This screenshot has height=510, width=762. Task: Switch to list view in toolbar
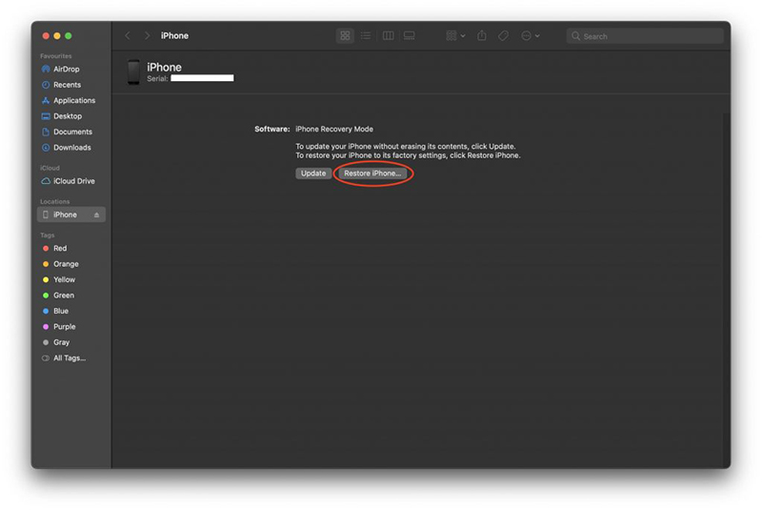tap(366, 36)
